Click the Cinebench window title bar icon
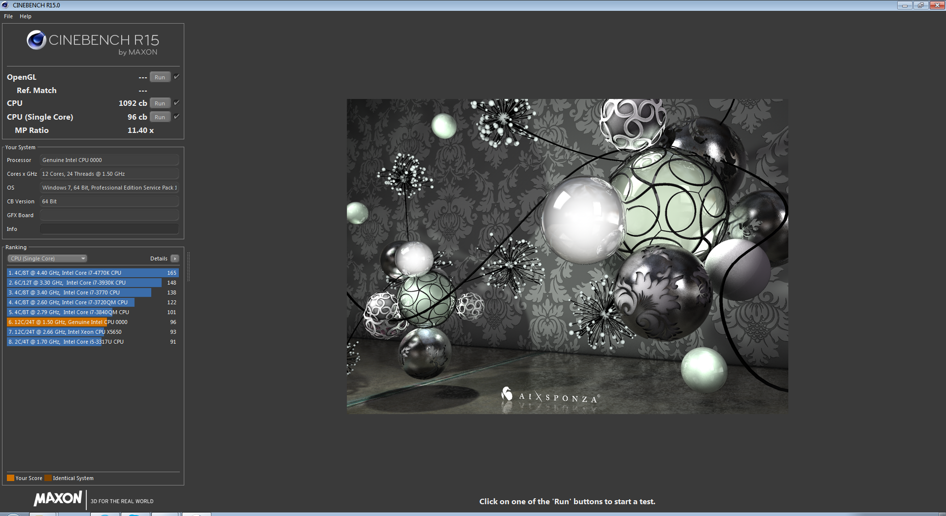 [5, 5]
